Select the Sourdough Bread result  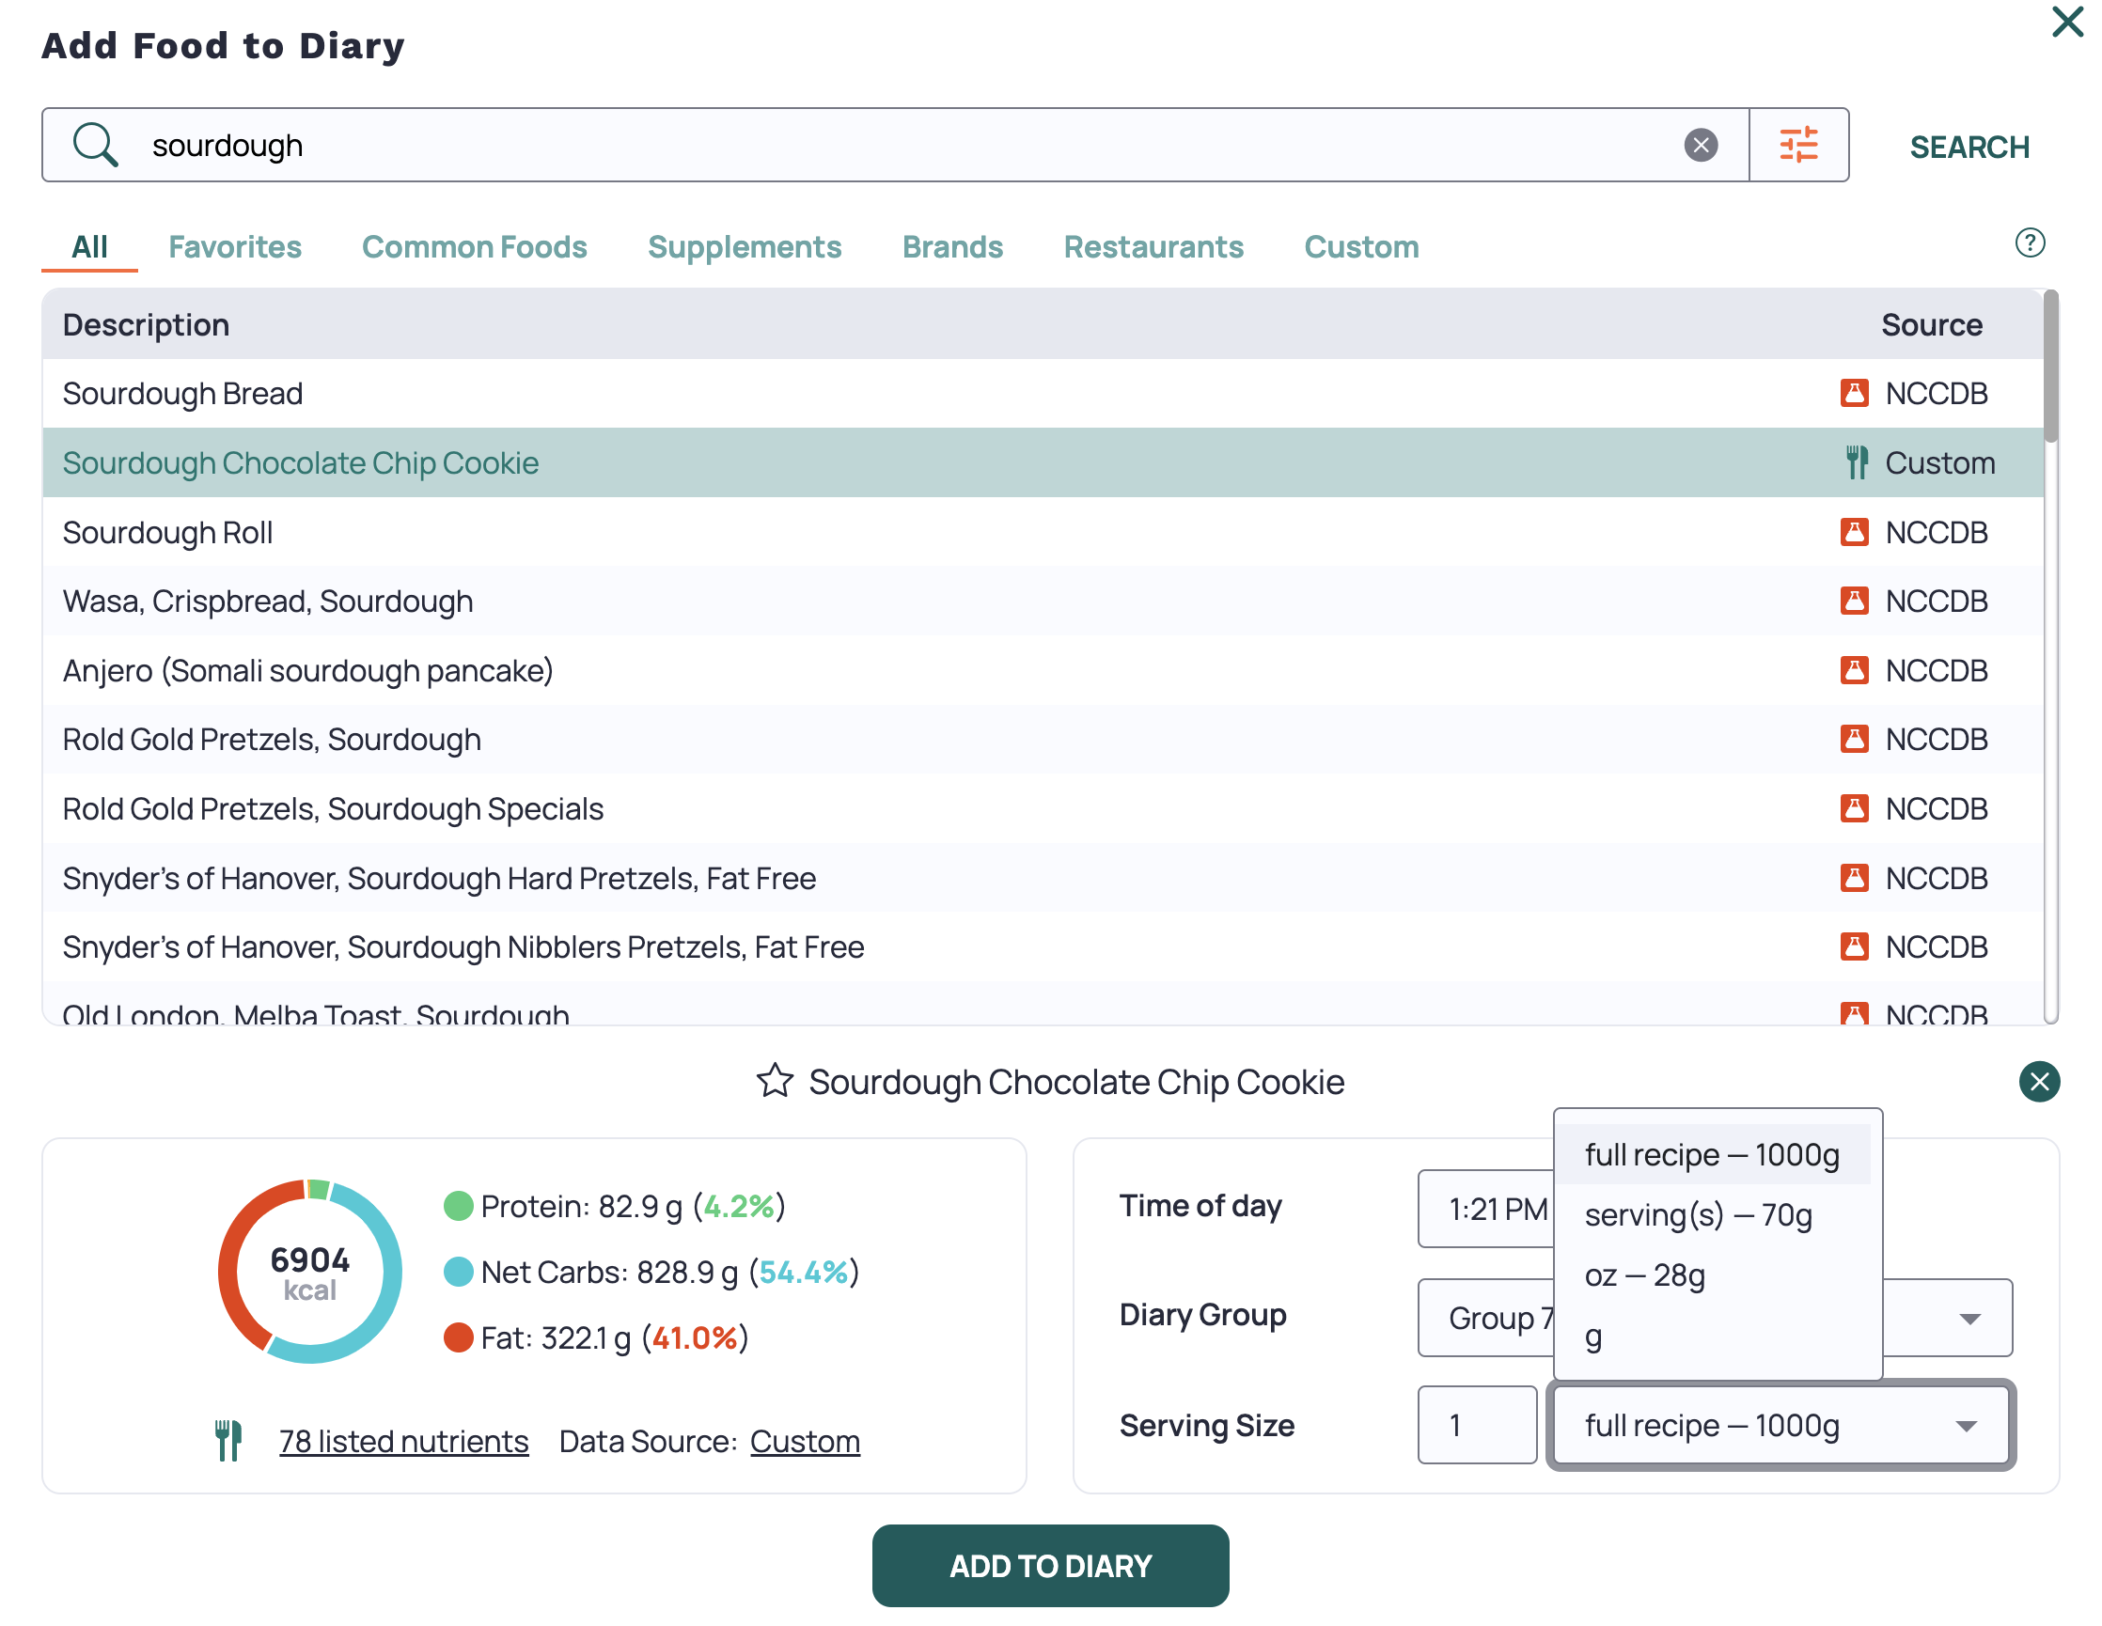1043,394
